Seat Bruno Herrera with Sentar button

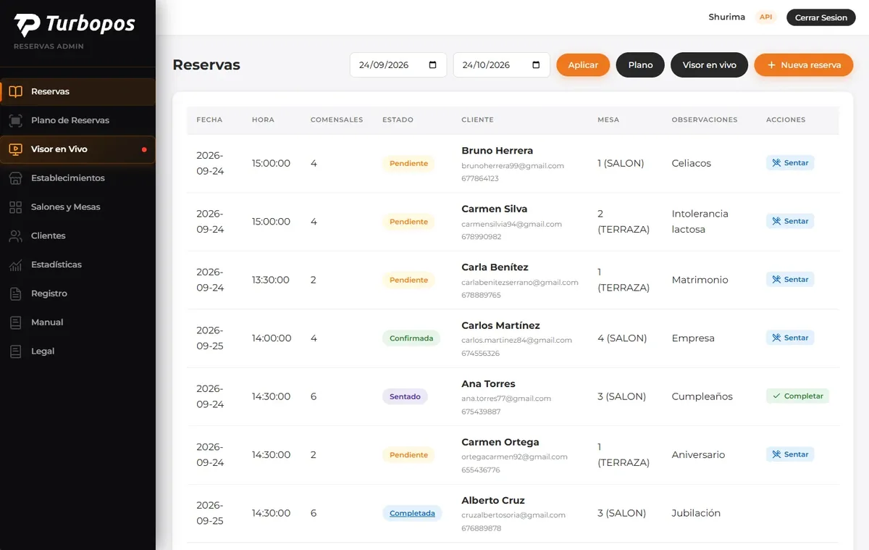tap(790, 163)
